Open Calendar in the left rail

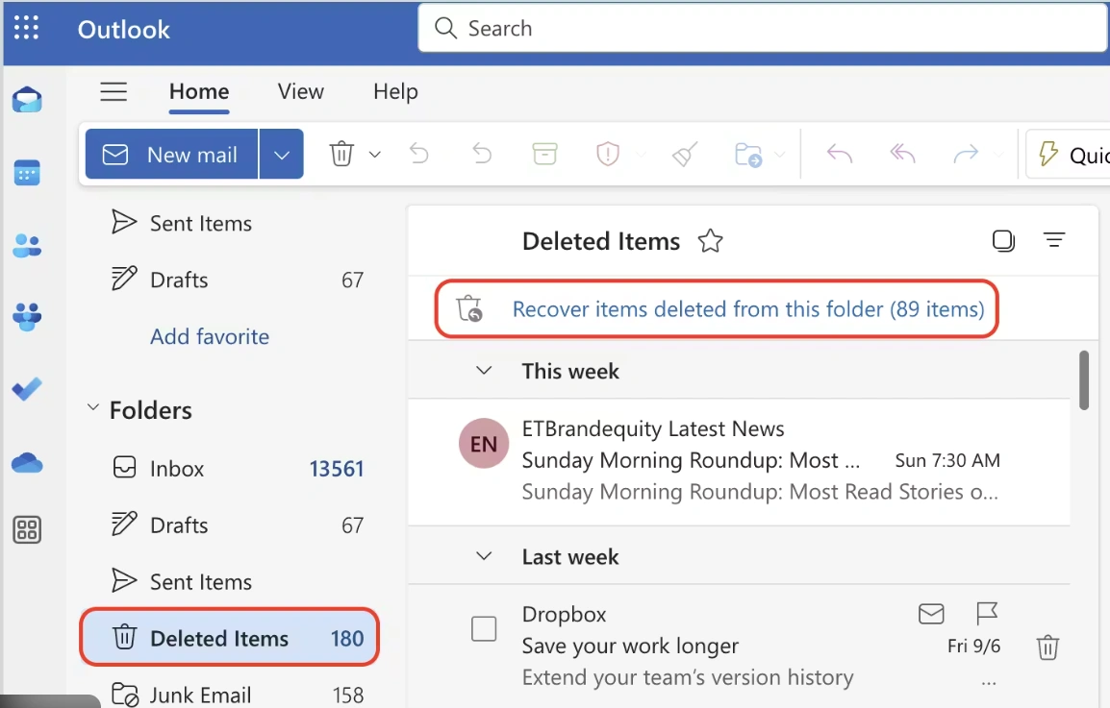click(27, 173)
